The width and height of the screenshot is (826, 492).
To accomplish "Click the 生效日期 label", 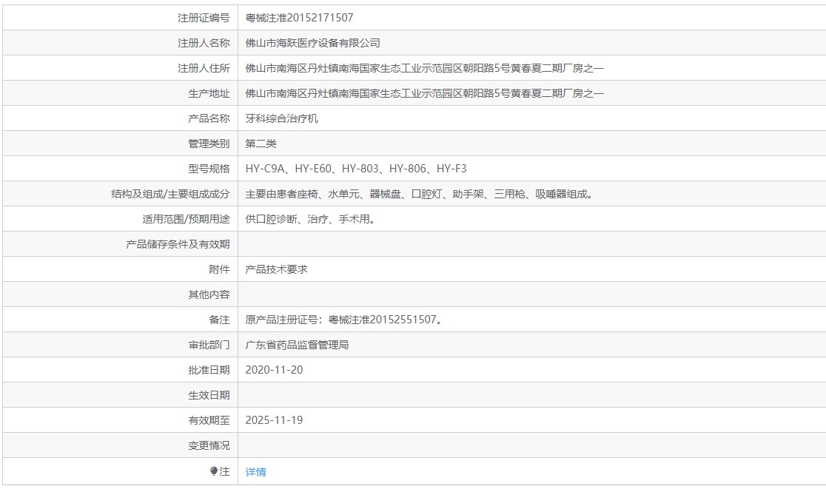I will coord(209,395).
